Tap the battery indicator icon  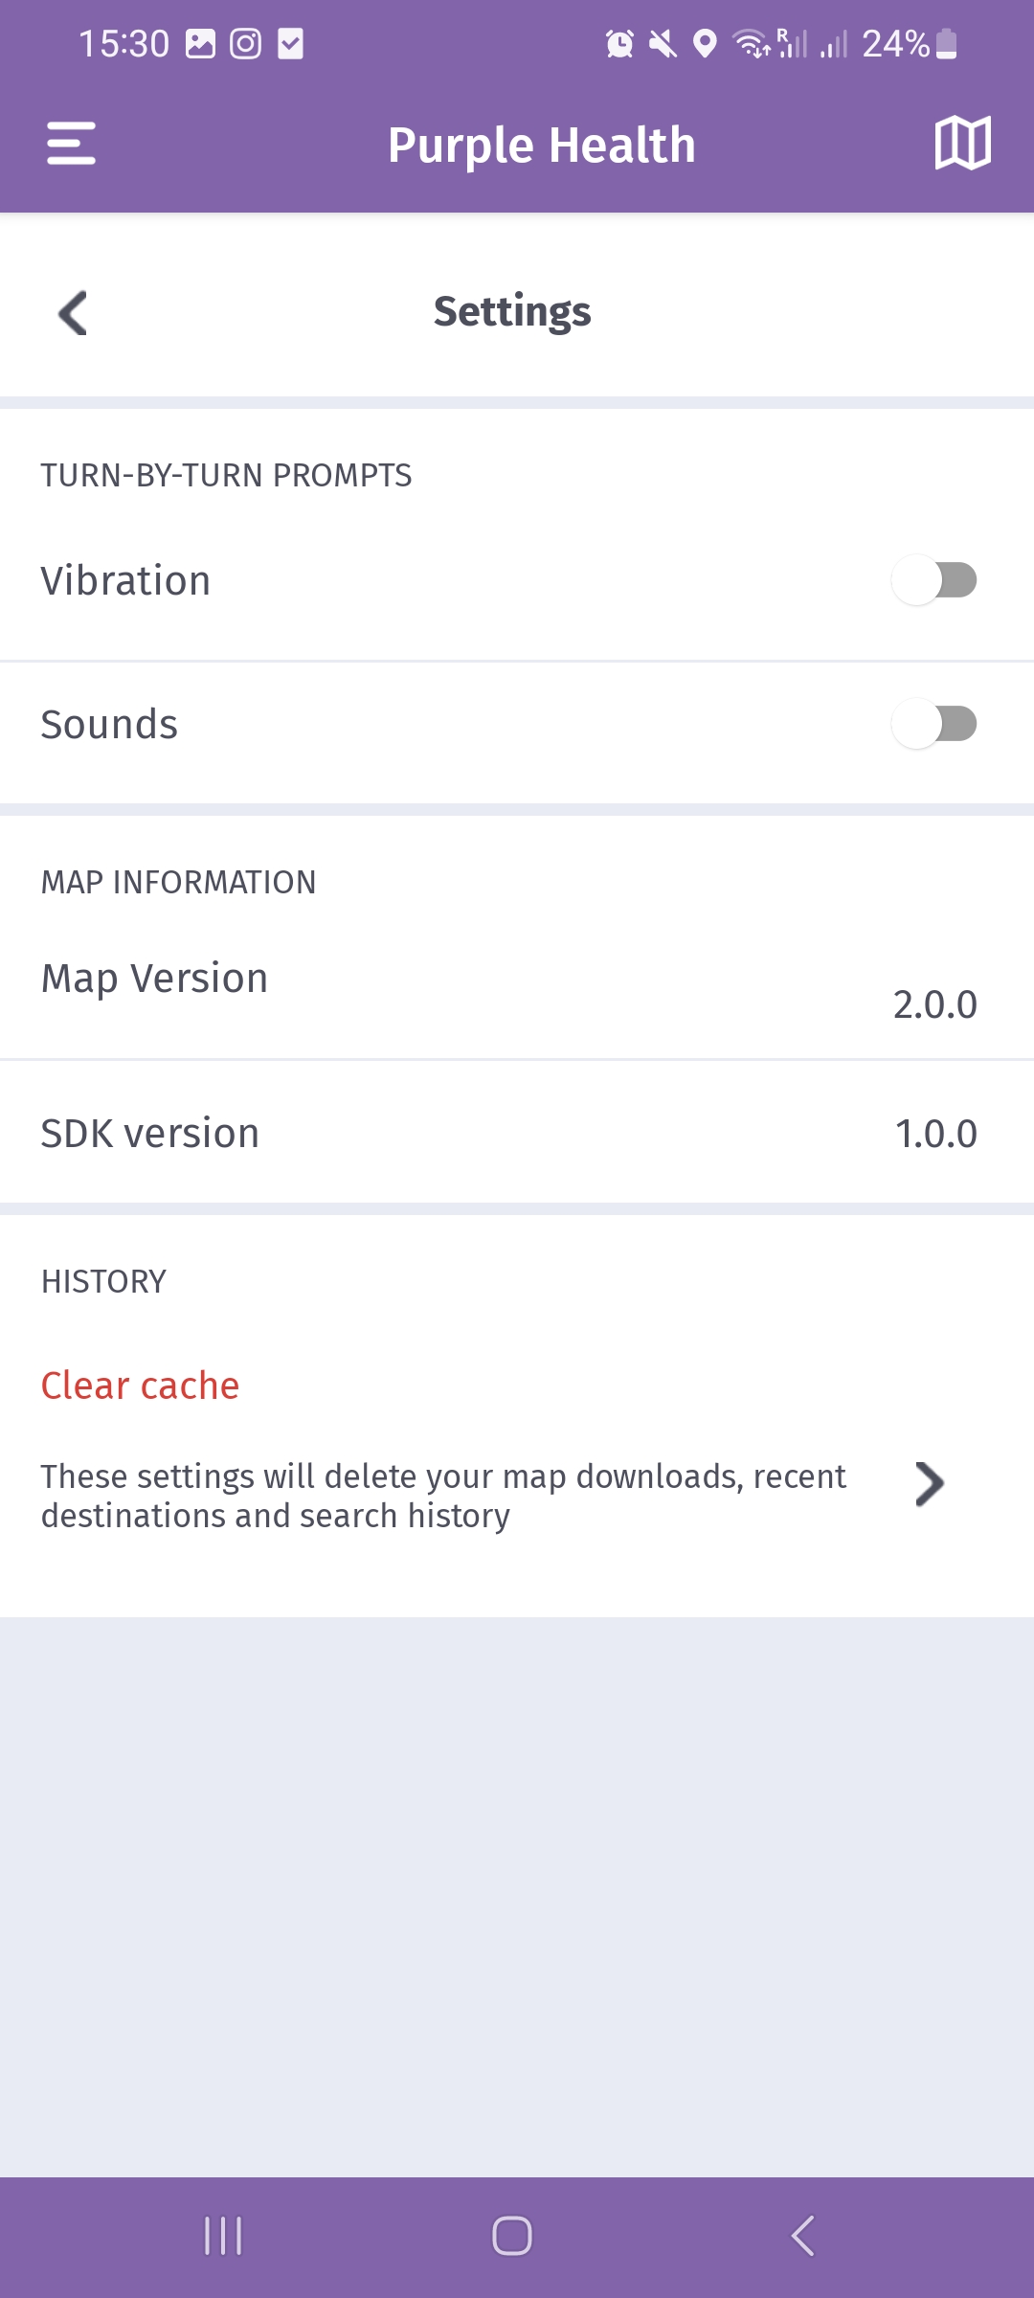(946, 44)
